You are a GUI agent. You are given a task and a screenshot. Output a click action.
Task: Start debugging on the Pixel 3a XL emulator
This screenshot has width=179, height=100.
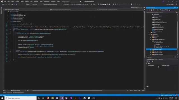[x=76, y=4]
